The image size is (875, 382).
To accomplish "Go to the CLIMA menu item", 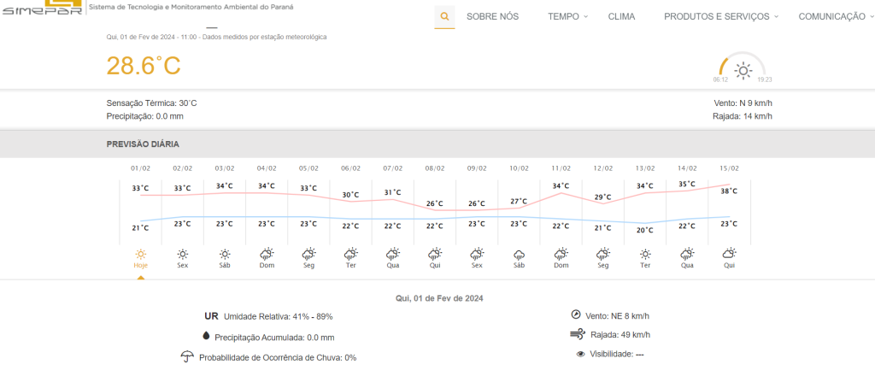I will click(x=621, y=16).
